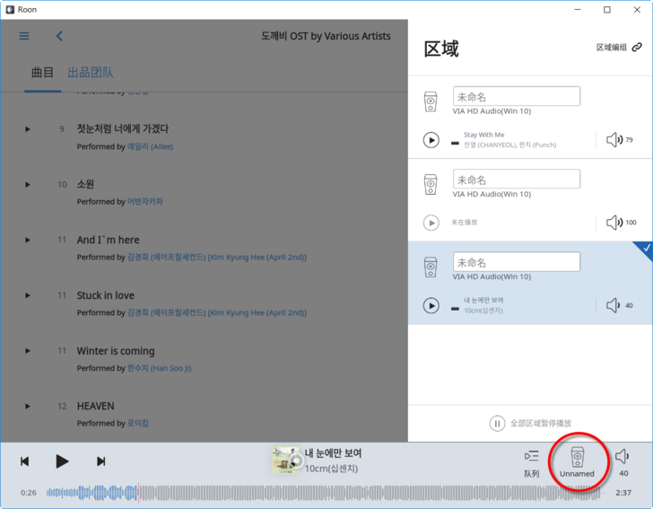
Task: Click speaker device icon of 未在播放 zone
Action: click(431, 185)
